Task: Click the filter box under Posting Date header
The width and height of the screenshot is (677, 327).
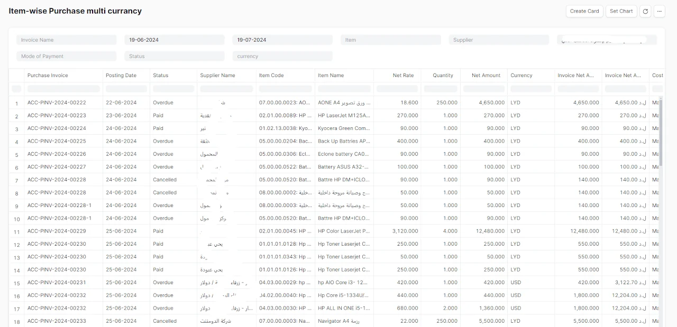Action: pyautogui.click(x=126, y=89)
